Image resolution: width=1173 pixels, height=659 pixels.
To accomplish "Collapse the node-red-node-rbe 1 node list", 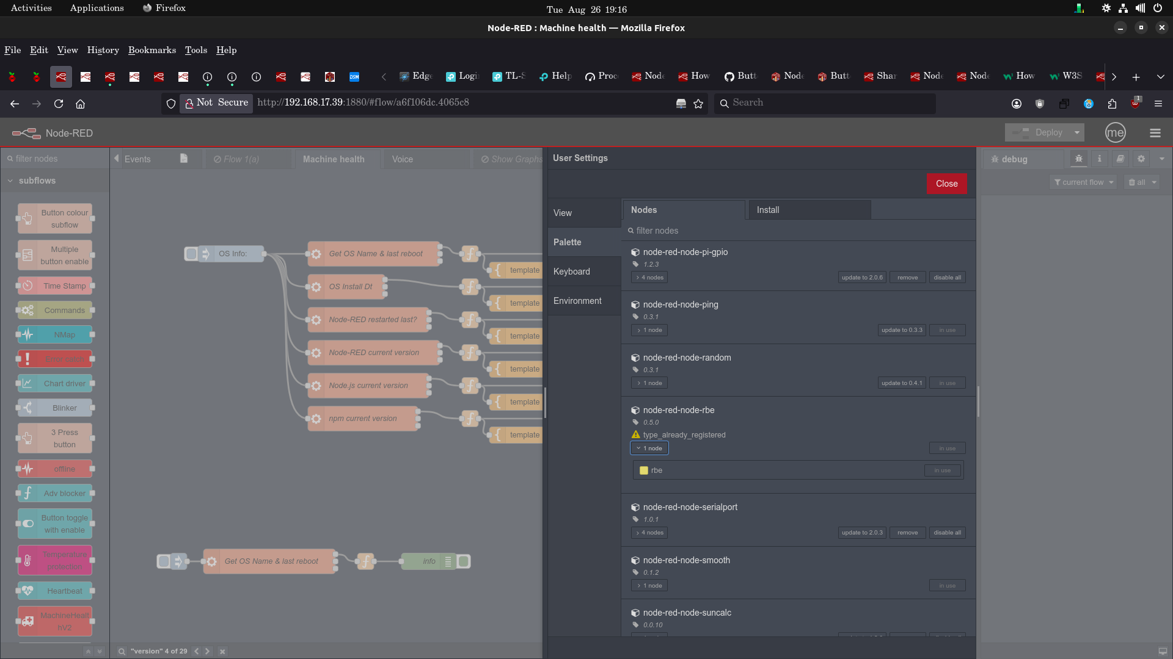I will click(x=649, y=448).
